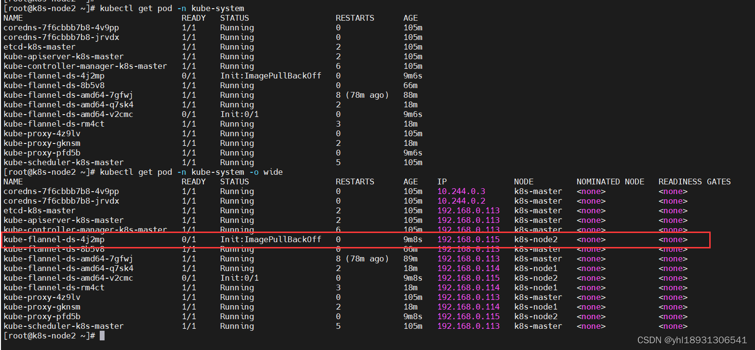Click kube-controller-manager-k8s-master in the first listing
The width and height of the screenshot is (755, 350).
(x=85, y=66)
